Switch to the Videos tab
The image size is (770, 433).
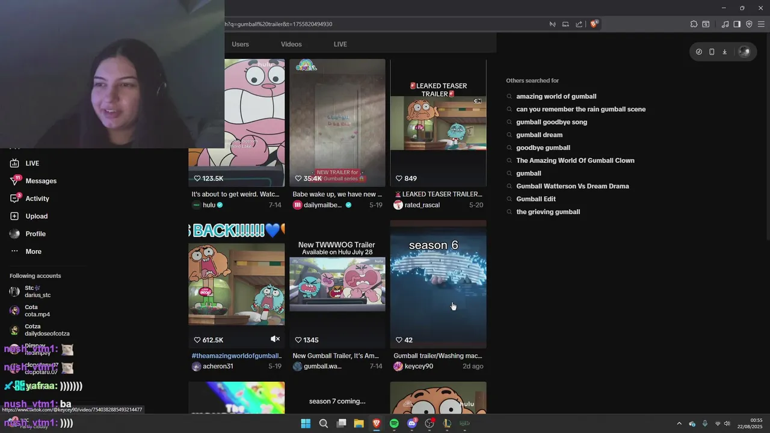coord(291,45)
